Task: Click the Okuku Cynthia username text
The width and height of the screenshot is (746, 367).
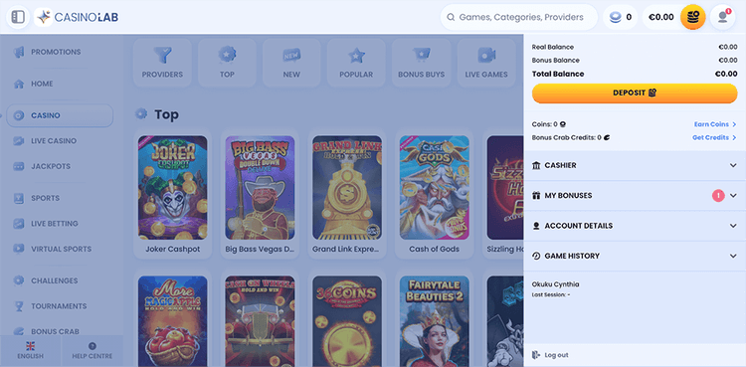Action: pos(555,284)
